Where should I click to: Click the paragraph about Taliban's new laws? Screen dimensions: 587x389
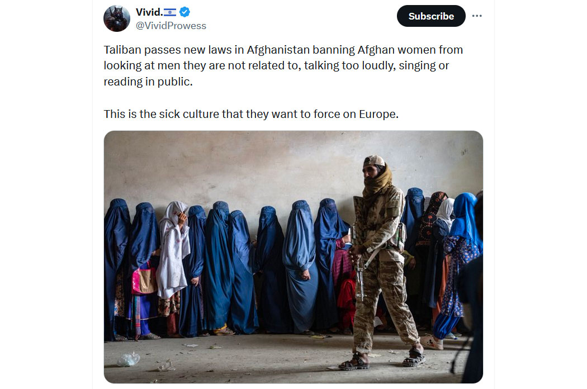pos(283,66)
